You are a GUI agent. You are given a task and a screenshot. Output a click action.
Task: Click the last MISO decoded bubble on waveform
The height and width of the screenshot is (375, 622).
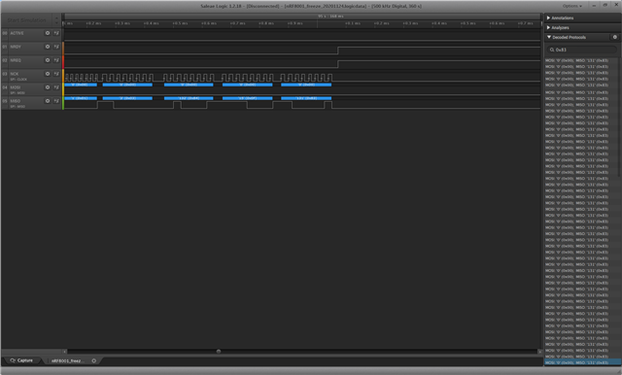[x=306, y=98]
